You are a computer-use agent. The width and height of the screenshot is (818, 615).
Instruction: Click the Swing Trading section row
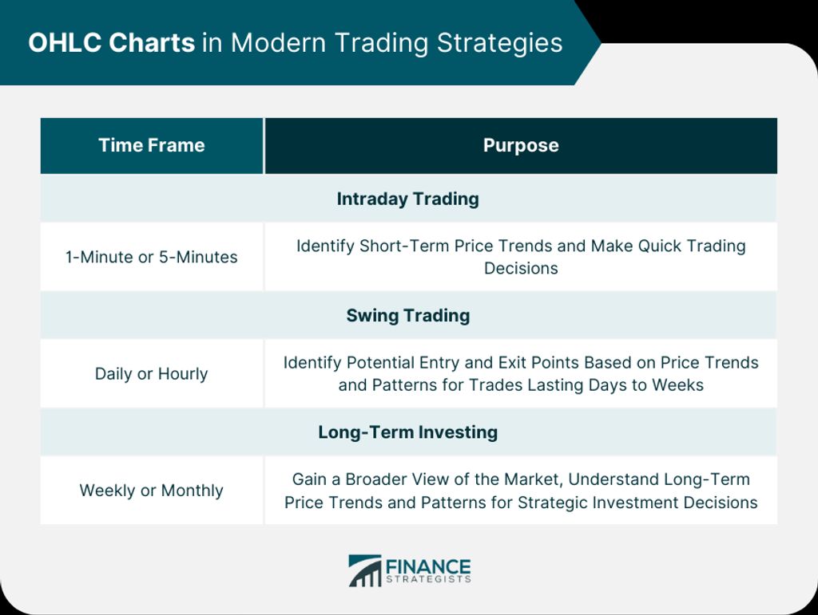click(x=408, y=315)
